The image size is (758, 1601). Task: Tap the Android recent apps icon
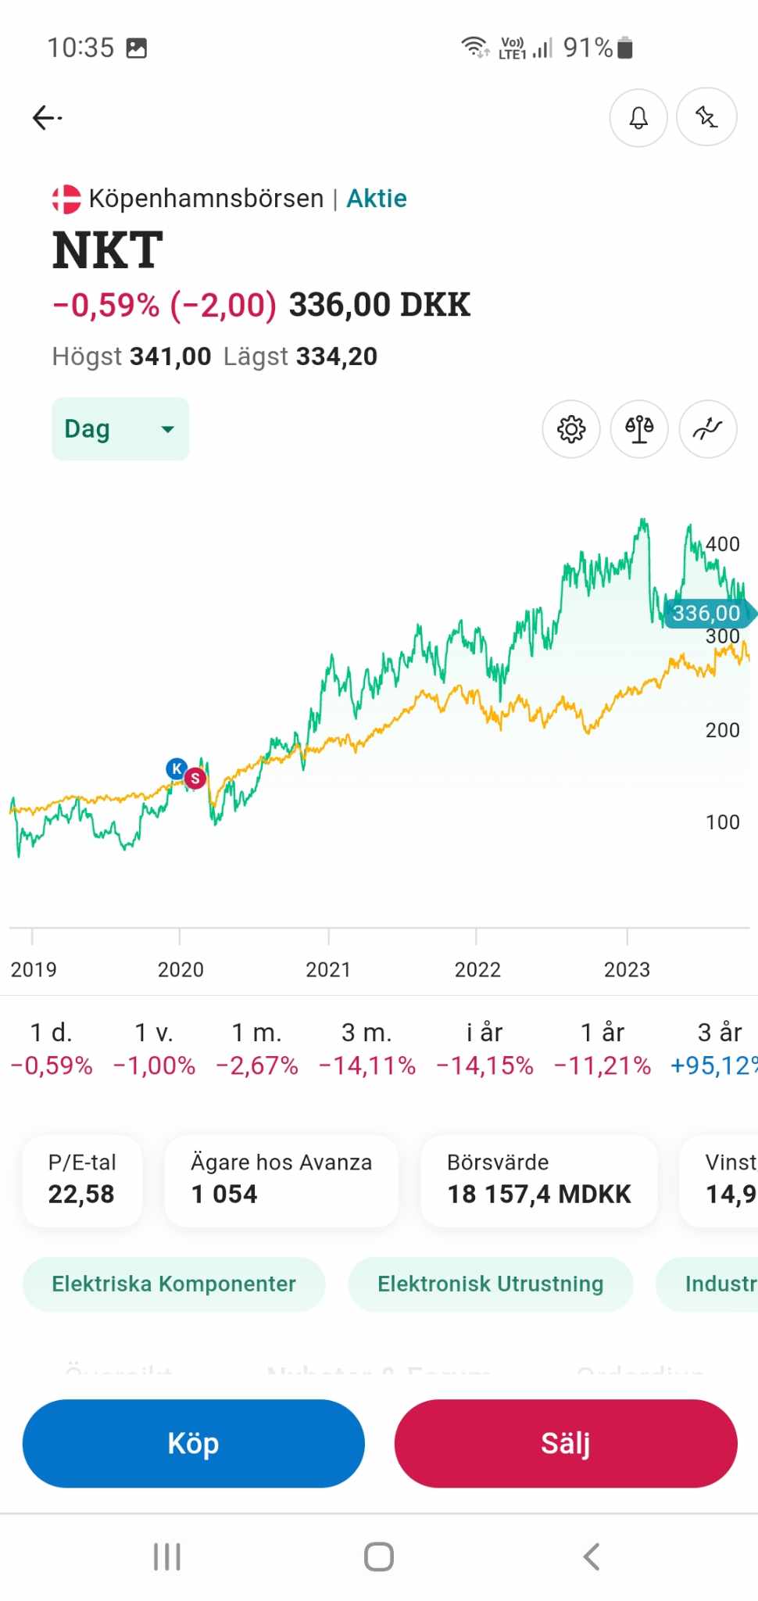tap(167, 1556)
